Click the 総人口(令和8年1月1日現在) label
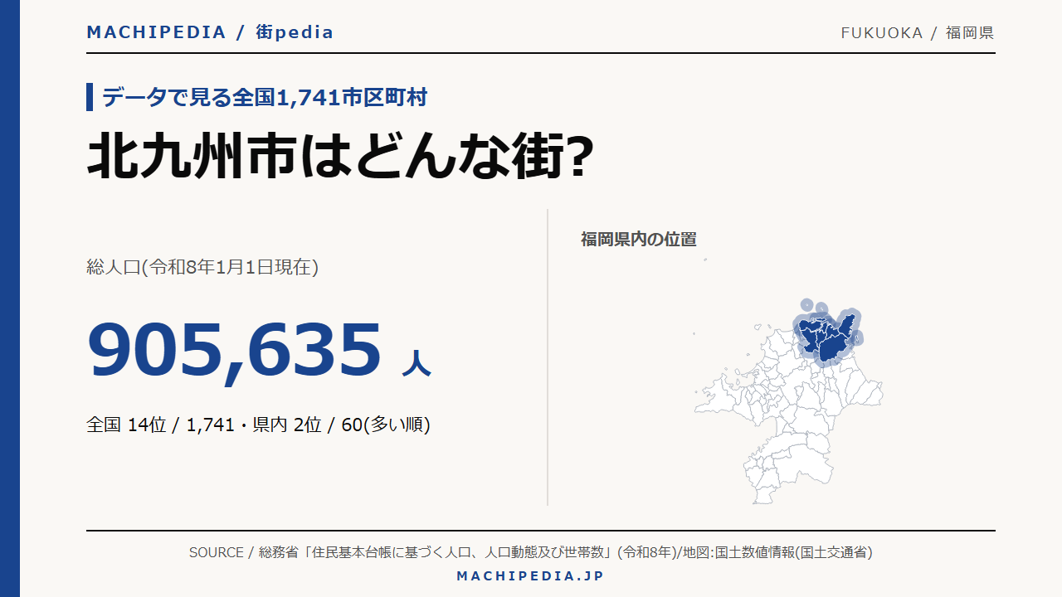Screen dimensions: 1062x597 (202, 267)
